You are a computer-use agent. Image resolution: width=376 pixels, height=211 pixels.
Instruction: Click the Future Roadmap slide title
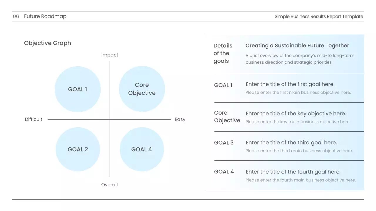pos(45,16)
